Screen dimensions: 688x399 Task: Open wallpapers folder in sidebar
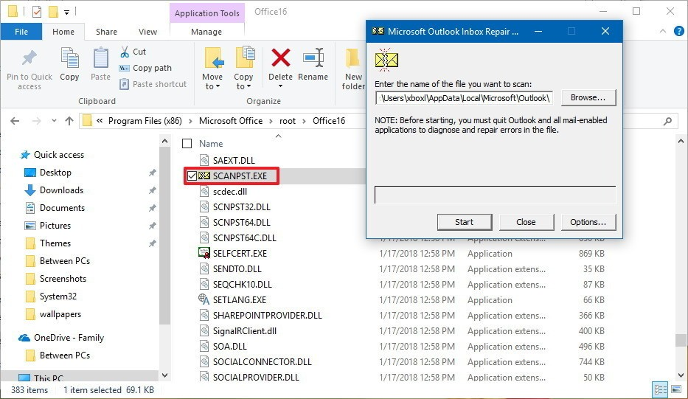tap(60, 314)
